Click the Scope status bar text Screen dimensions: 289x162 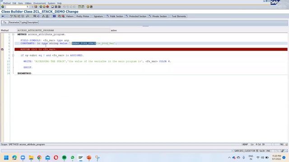pos(23,144)
